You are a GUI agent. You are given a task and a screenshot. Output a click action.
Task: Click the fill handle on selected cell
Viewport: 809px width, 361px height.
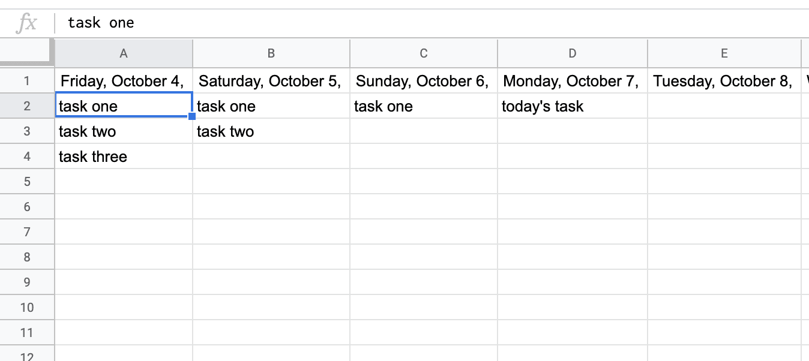pyautogui.click(x=192, y=117)
